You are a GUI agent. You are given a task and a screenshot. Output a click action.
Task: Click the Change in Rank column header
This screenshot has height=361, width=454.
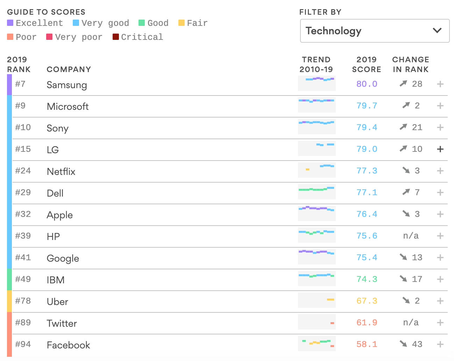coord(411,64)
